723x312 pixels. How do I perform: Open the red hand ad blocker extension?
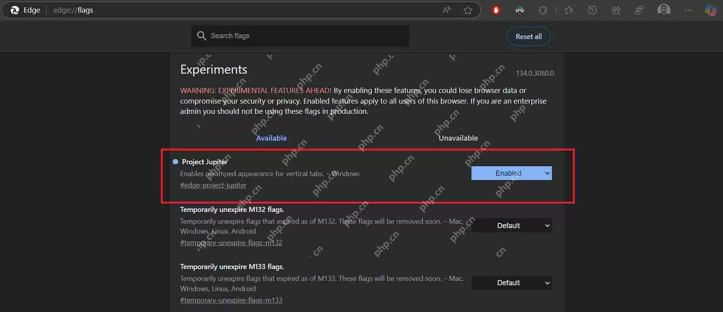[496, 10]
